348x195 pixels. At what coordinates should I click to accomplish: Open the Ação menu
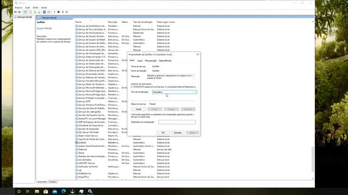28,8
